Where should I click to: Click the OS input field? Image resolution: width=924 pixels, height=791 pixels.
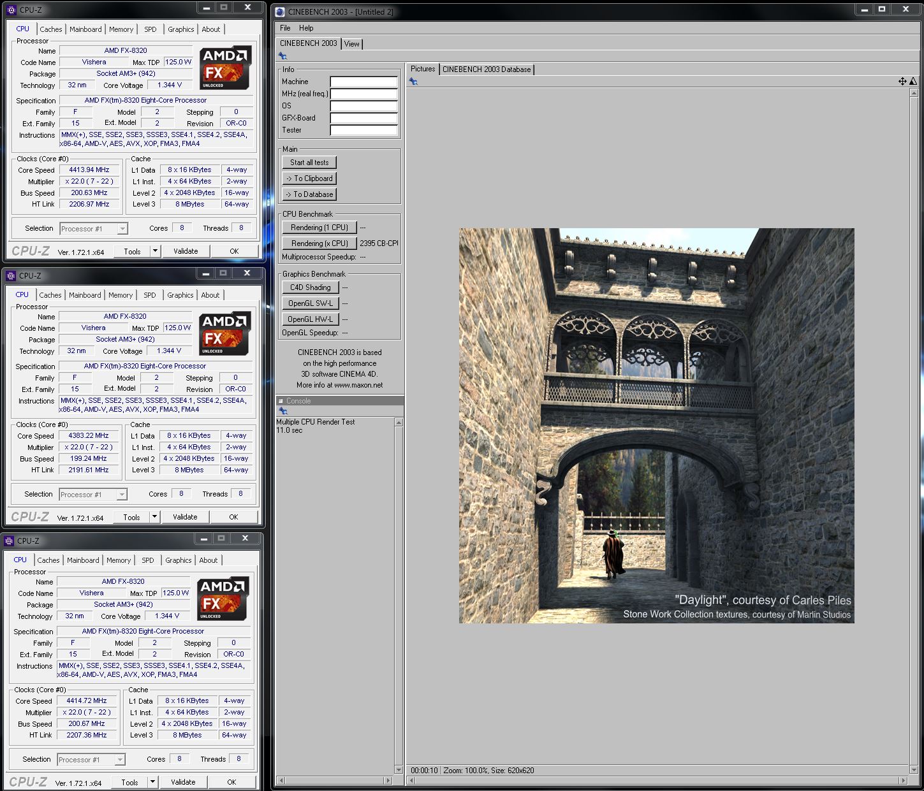363,106
